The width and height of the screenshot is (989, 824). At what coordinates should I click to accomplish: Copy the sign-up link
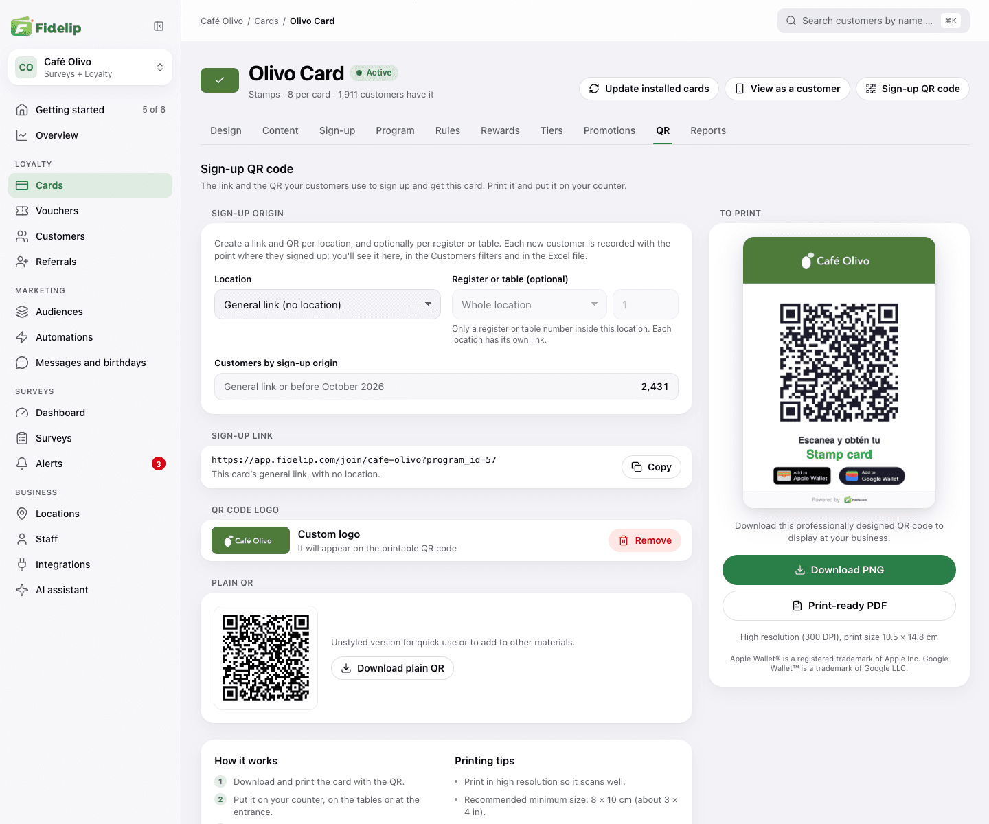(x=651, y=467)
